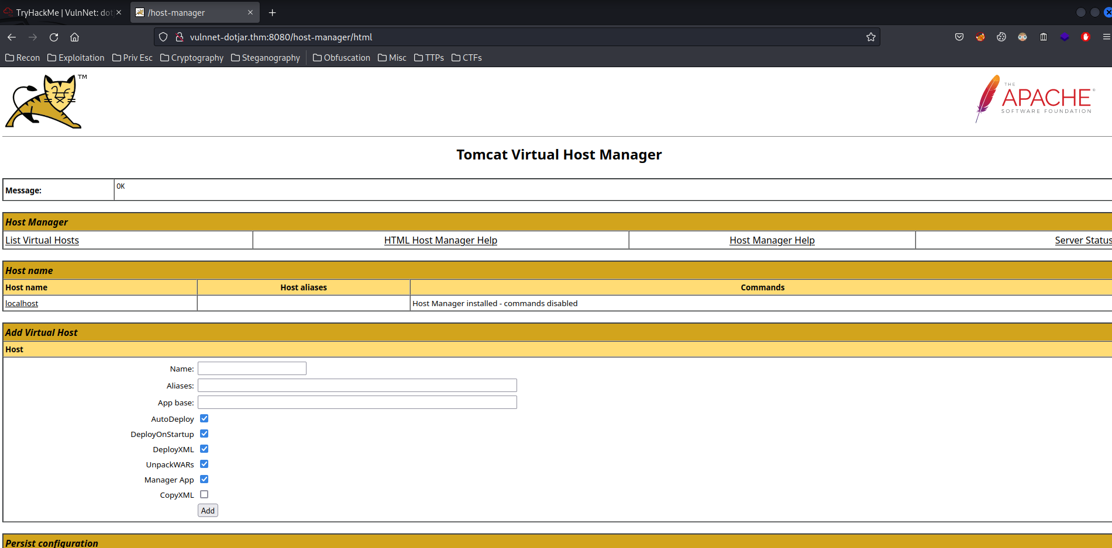Open the CTFs bookmarks folder
The width and height of the screenshot is (1112, 548).
pos(467,58)
